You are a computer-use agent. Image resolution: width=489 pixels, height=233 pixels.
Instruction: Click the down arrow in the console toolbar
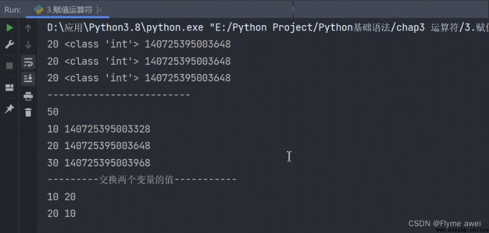tap(28, 45)
